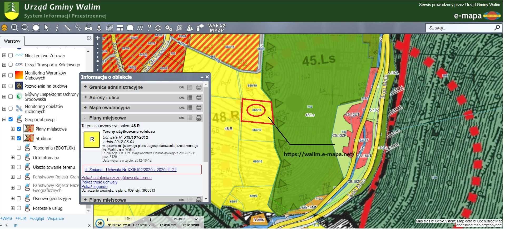Image resolution: width=505 pixels, height=229 pixels.
Task: Click the person with speech bubble icon
Action: point(200,28)
